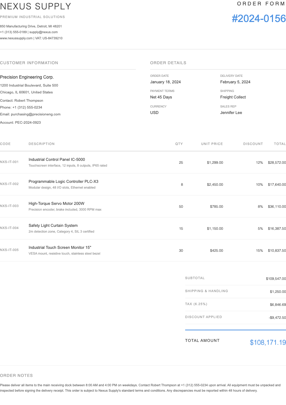Select the account number PEC-2024-0923
The height and width of the screenshot is (405, 286).
click(x=28, y=123)
